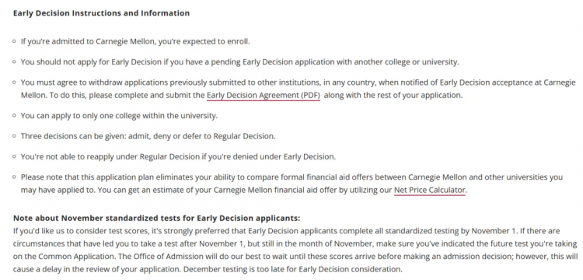
Task: Click the bullet before "If you're admitted"
Action: click(15, 41)
